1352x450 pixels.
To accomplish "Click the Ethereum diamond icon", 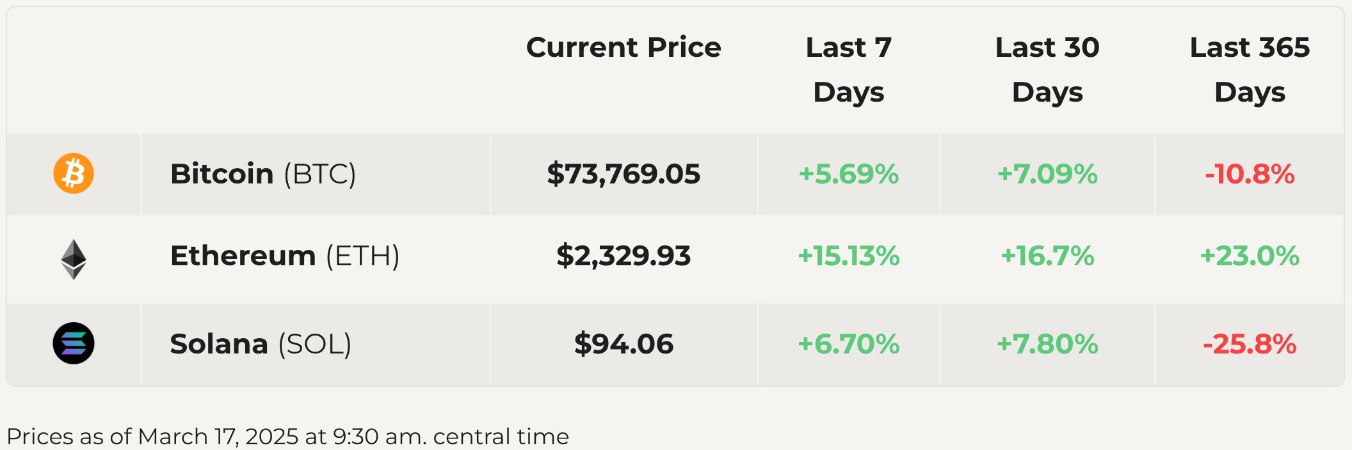I will [74, 259].
